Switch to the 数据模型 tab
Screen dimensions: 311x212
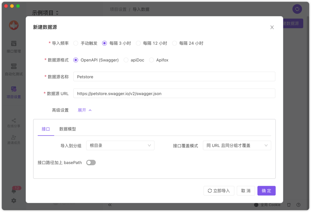[x=68, y=129]
